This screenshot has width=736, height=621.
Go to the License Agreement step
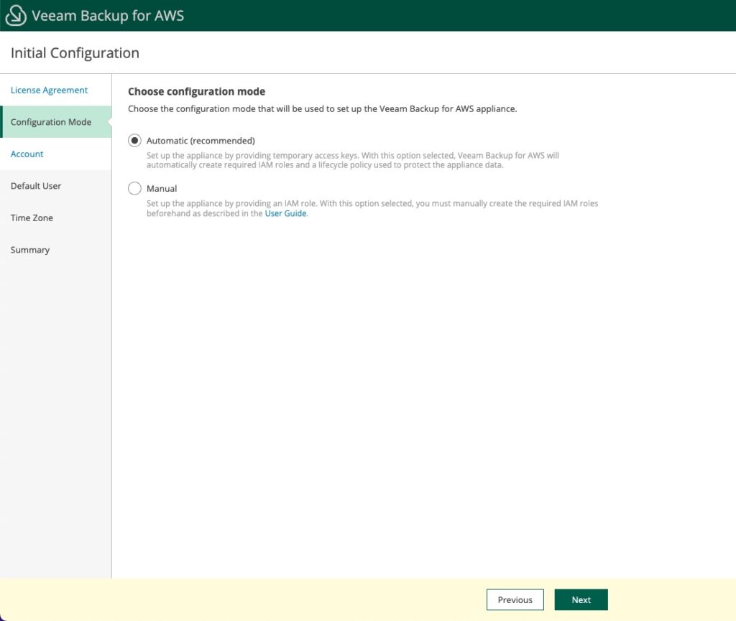pos(49,90)
